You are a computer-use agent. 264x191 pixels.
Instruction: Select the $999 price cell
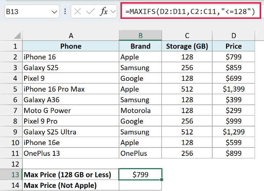click(234, 121)
